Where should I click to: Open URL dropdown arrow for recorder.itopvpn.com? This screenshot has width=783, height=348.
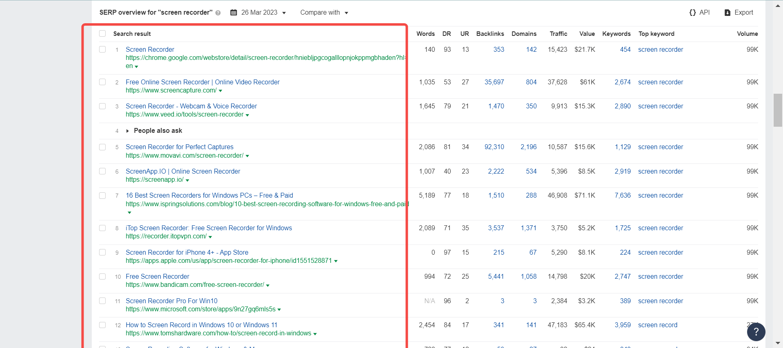coord(210,237)
